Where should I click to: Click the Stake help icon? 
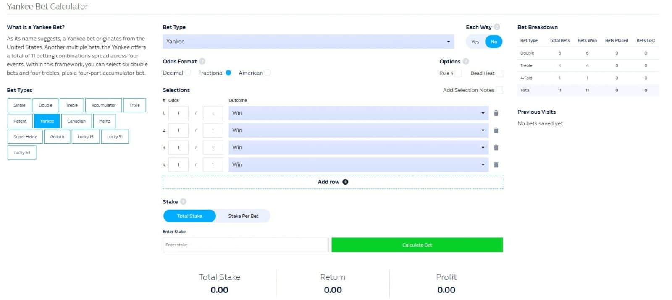pyautogui.click(x=183, y=202)
